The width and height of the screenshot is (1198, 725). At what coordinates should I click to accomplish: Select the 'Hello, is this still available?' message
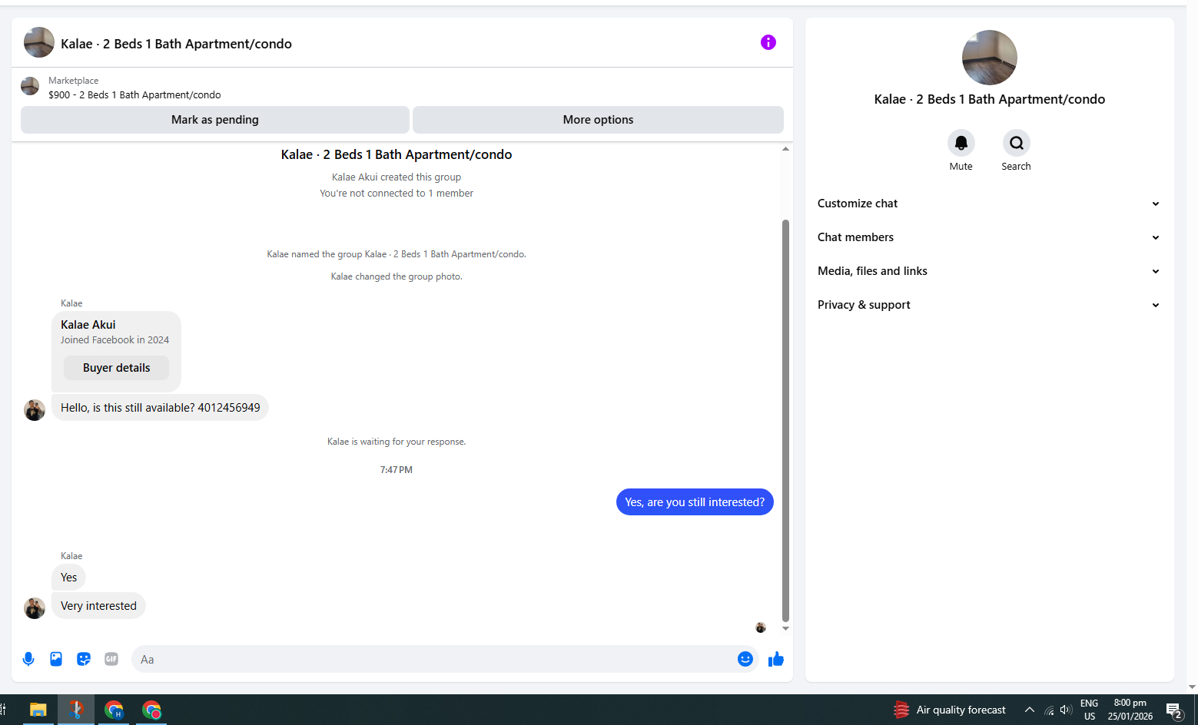[x=160, y=408]
